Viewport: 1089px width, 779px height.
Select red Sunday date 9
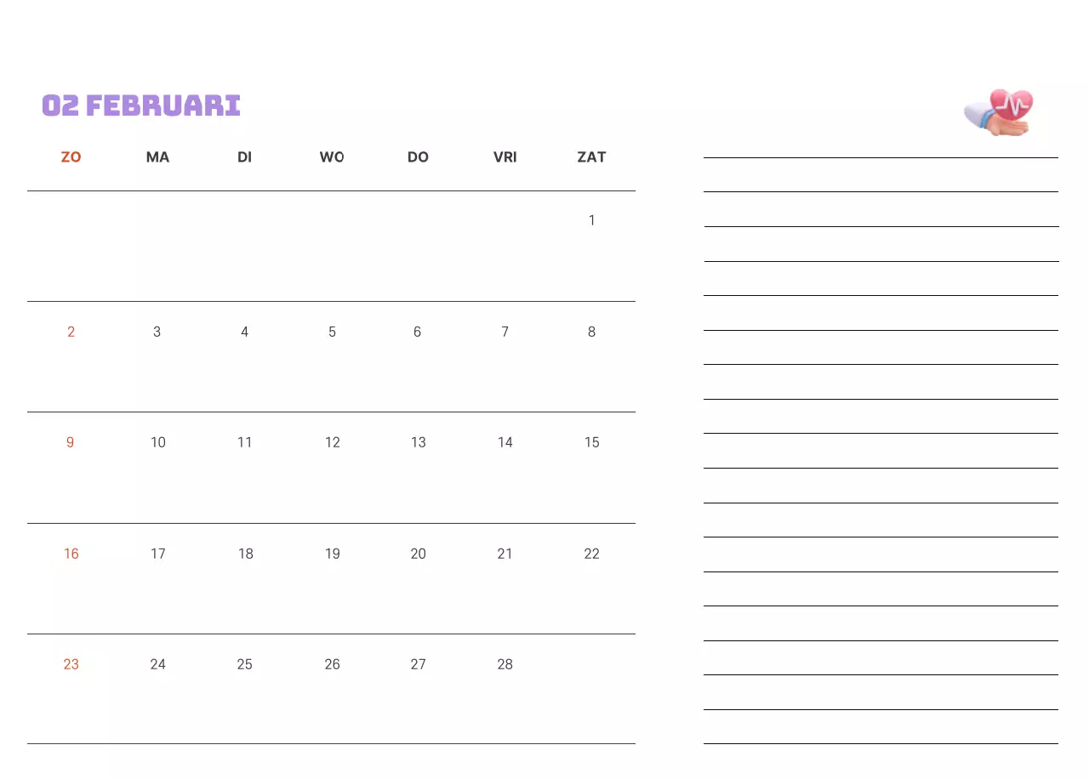(x=71, y=442)
